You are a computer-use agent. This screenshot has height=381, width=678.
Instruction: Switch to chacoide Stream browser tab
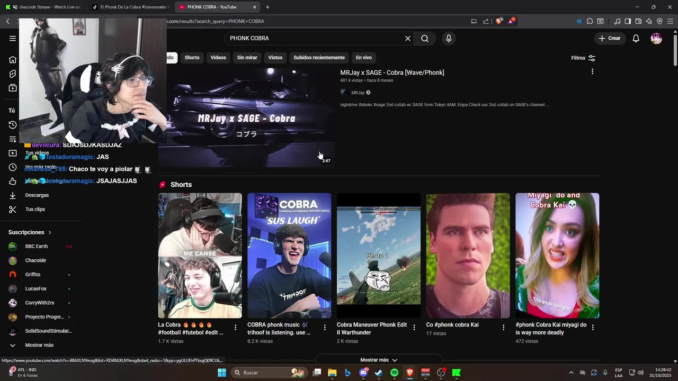click(x=42, y=7)
